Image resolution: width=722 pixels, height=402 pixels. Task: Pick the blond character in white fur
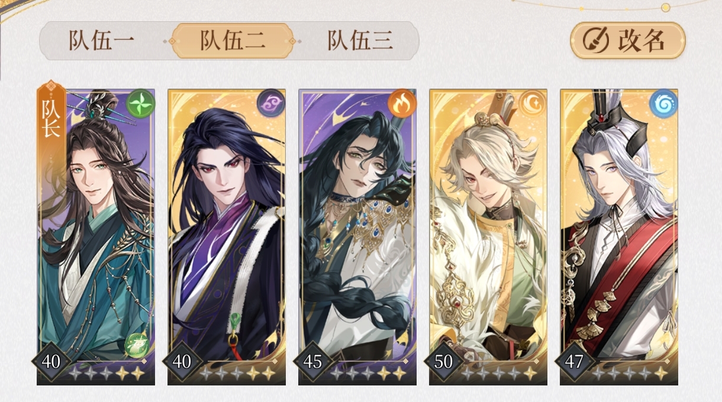488,237
